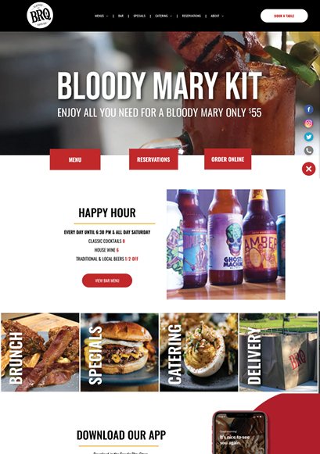Screen dimensions: 320x454
Task: Click the red Reservations button below hero
Action: tap(153, 159)
